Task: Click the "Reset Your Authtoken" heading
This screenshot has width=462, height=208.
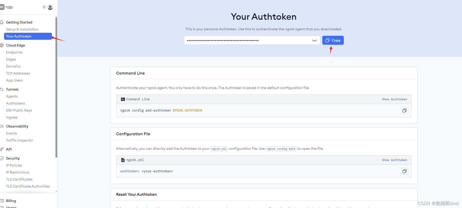Action: 136,194
